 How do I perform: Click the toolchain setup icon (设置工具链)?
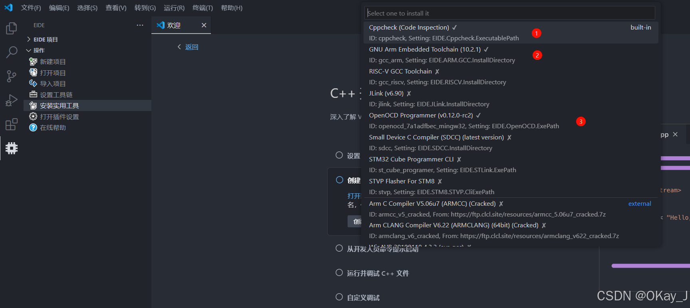[33, 94]
